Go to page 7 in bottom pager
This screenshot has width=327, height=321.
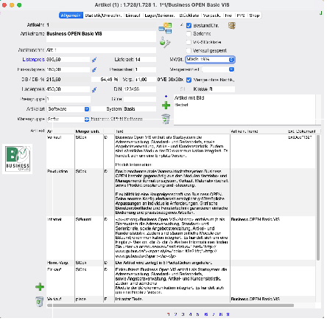[214, 314]
